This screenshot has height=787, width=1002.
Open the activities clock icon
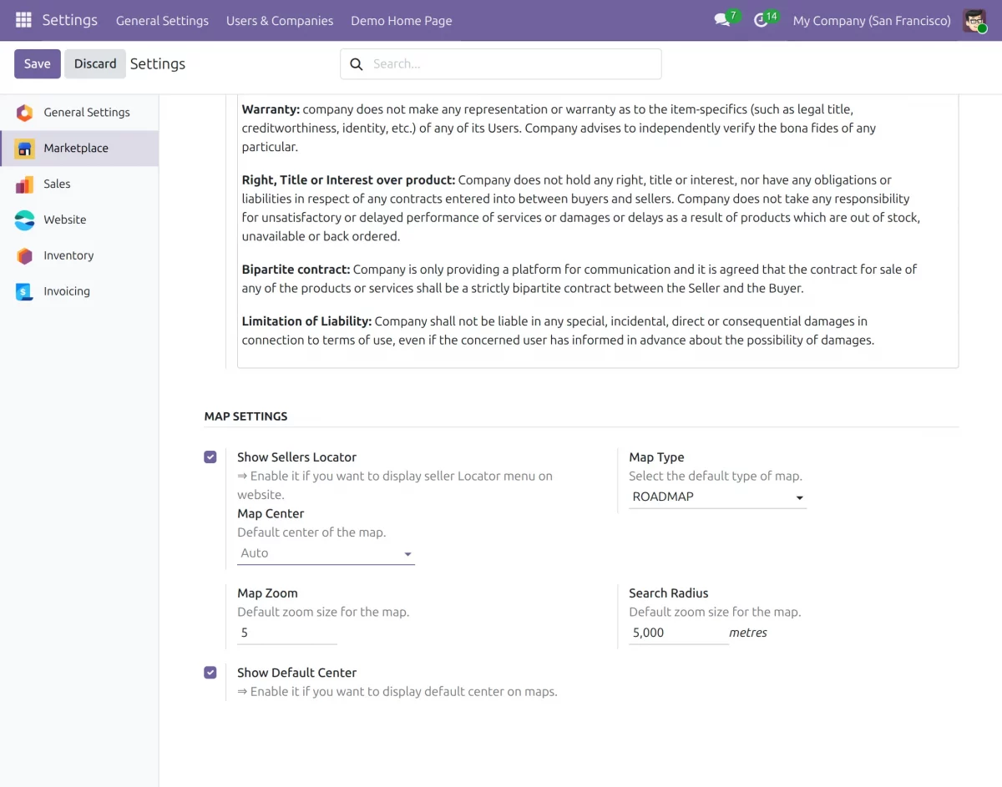pyautogui.click(x=761, y=20)
